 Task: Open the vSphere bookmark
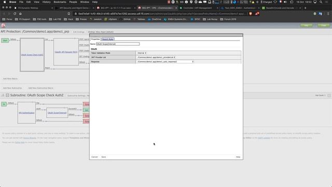pyautogui.click(x=110, y=19)
